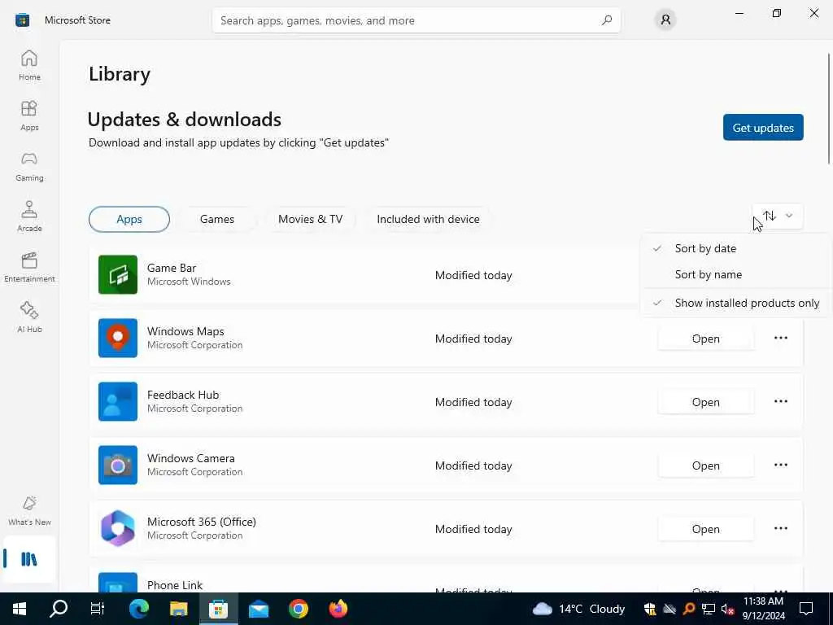Open the Apps section in sidebar
This screenshot has width=833, height=625.
point(29,116)
